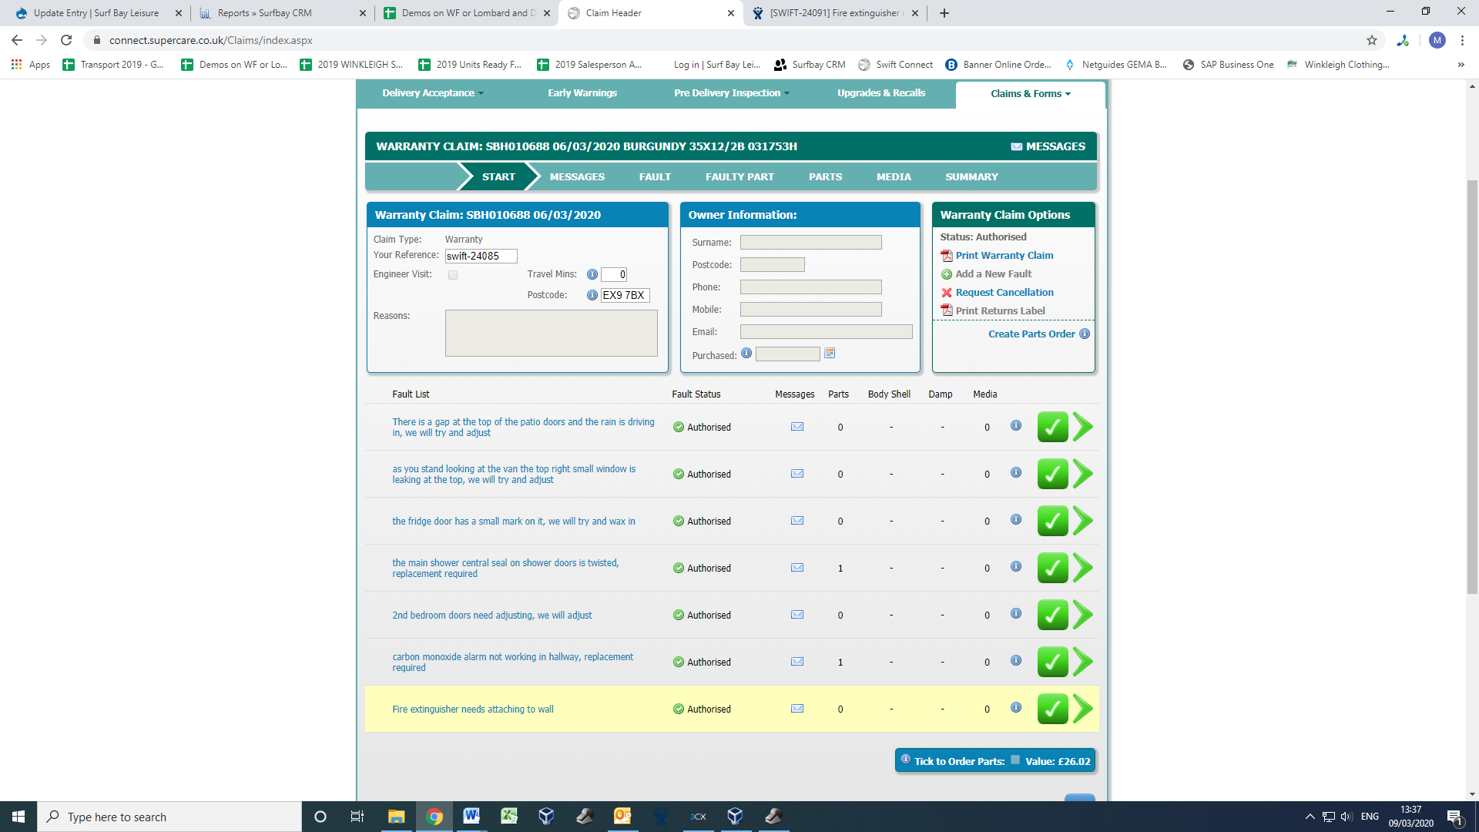
Task: Go to the SUMMARY step tab
Action: pyautogui.click(x=971, y=176)
